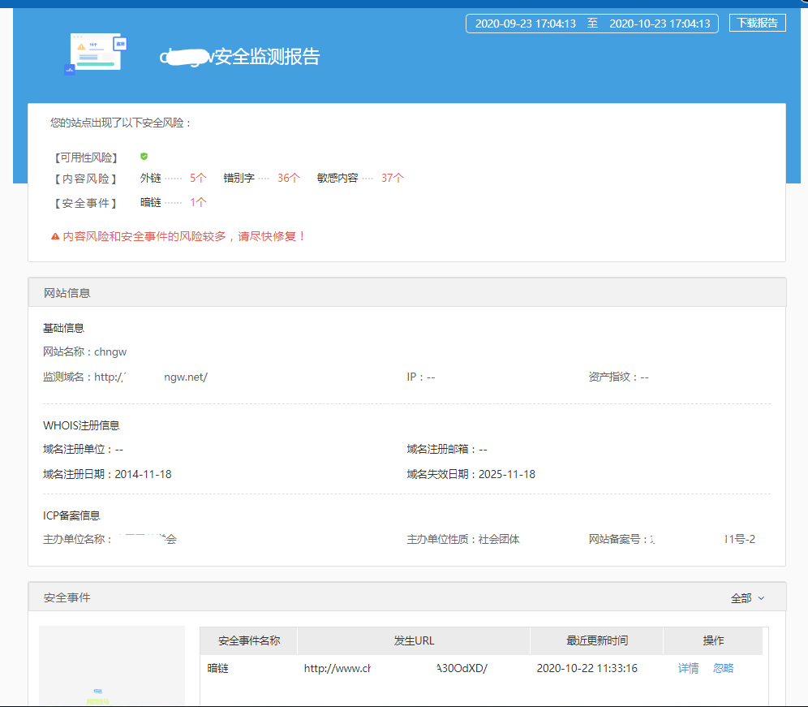The width and height of the screenshot is (808, 707).
Task: Click the 安全监测报告 page title
Action: [x=240, y=57]
